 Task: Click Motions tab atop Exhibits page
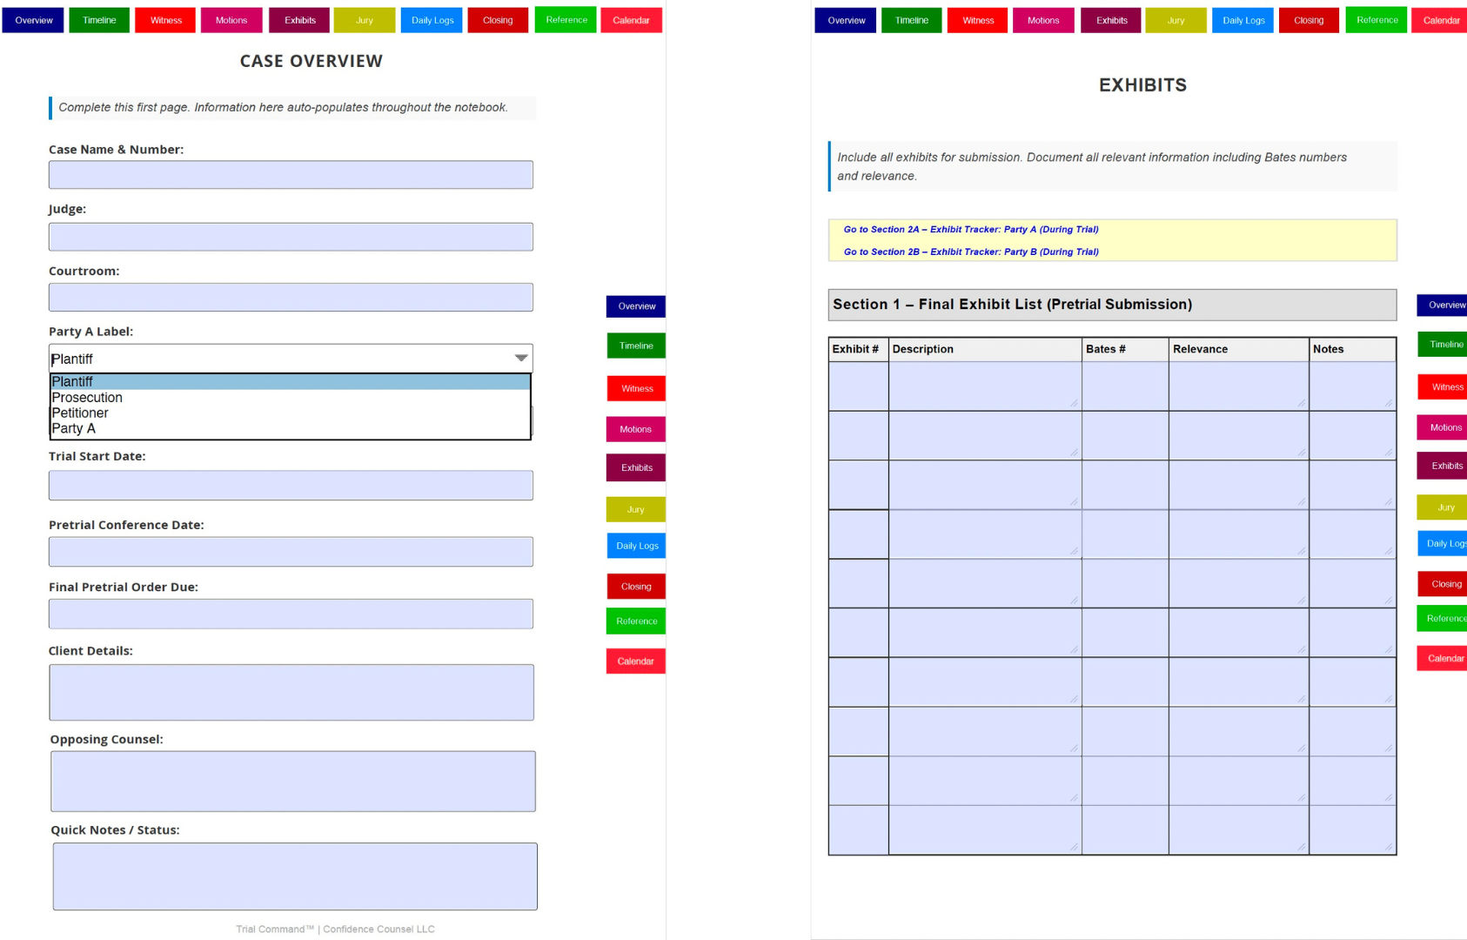point(1043,20)
